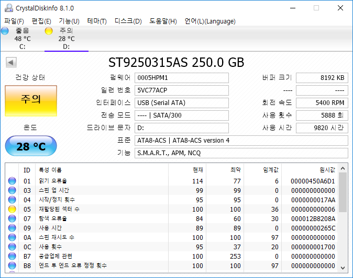The height and width of the screenshot is (278, 353).
Task: Click yellow caution icon for attribute 05
Action: pos(12,209)
